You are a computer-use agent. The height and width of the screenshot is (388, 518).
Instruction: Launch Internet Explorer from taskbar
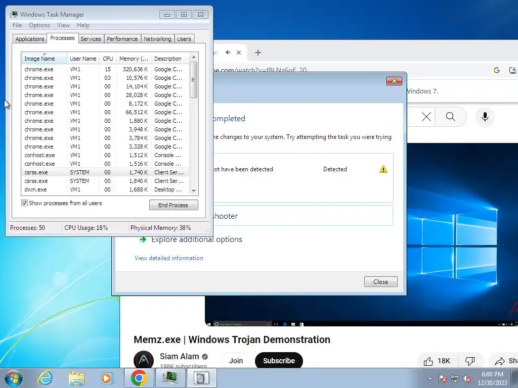(x=45, y=378)
